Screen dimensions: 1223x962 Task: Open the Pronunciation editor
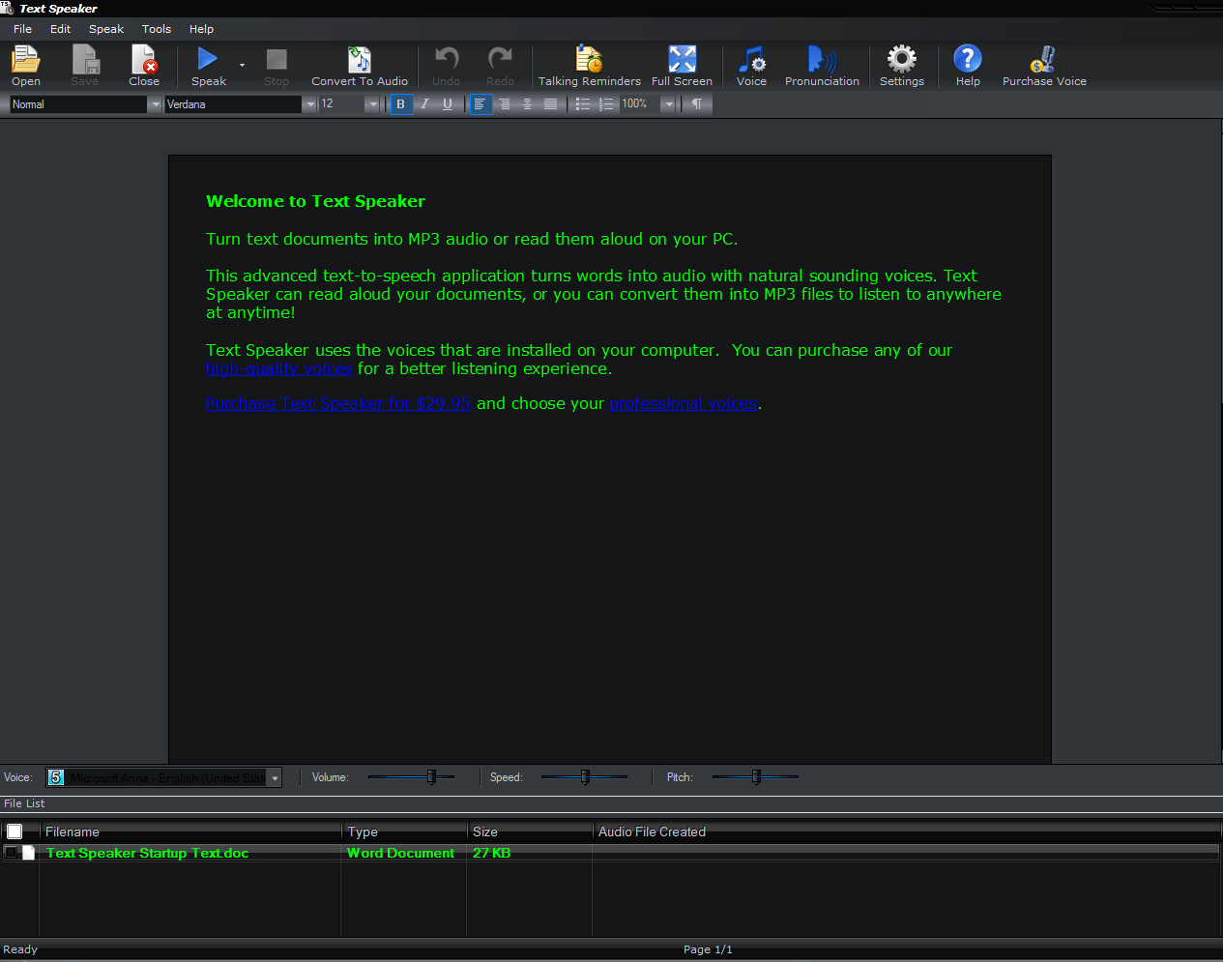pos(822,66)
